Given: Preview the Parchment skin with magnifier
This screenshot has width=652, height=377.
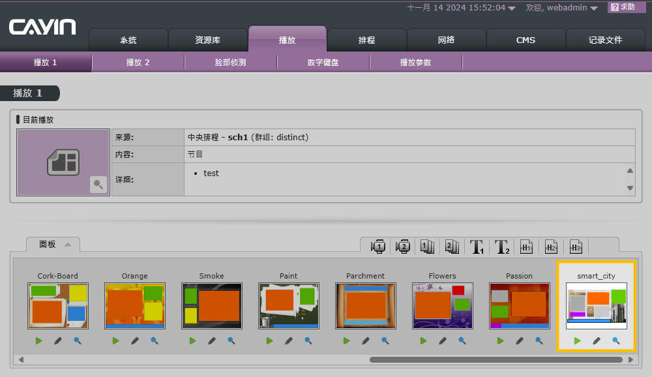Looking at the screenshot, I should [385, 340].
